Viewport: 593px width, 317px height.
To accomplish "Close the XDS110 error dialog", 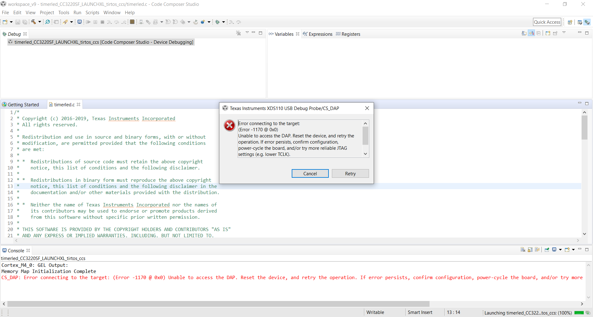I will [367, 108].
